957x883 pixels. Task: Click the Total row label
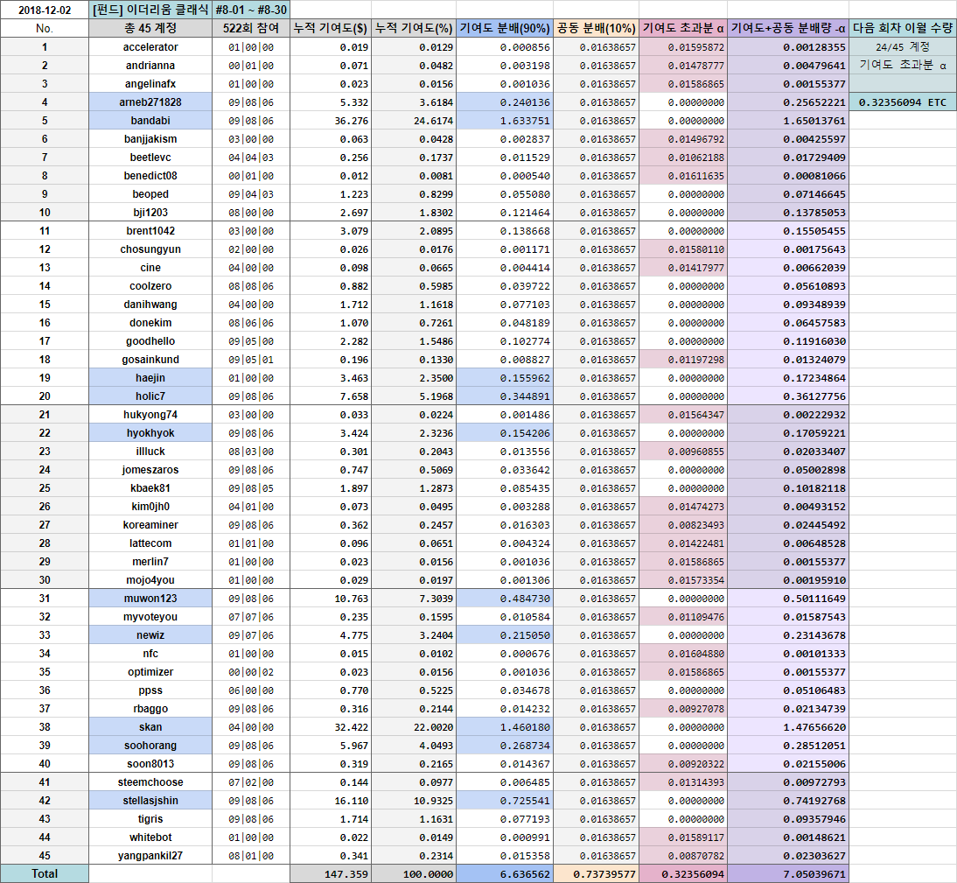coord(45,874)
